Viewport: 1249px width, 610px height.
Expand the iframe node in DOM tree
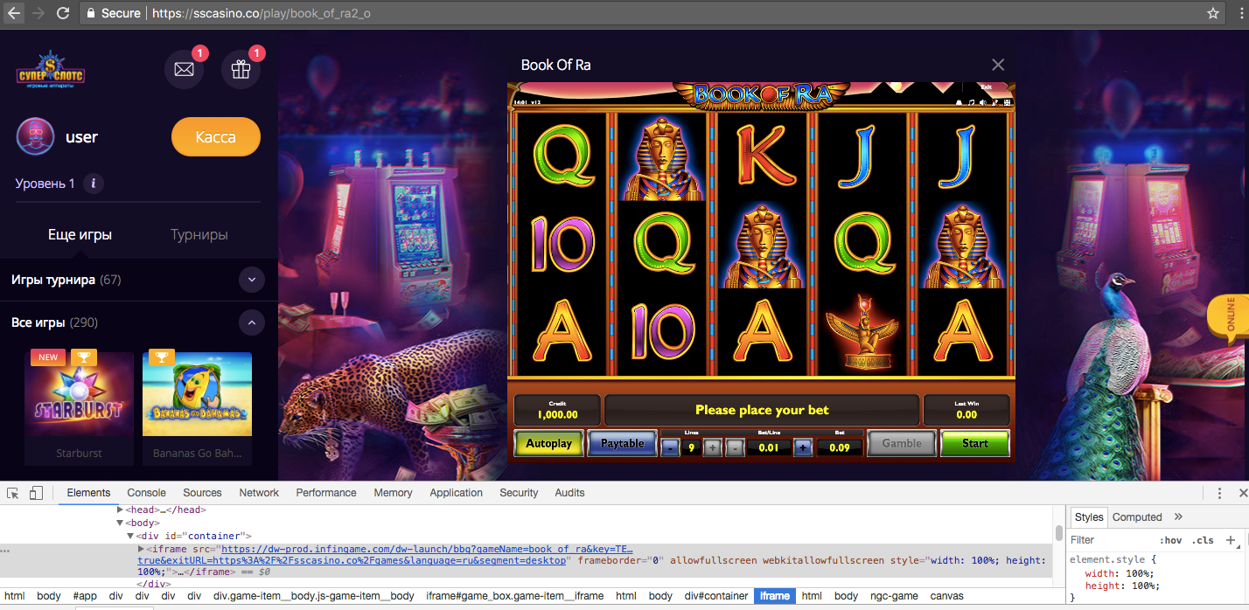pos(141,549)
